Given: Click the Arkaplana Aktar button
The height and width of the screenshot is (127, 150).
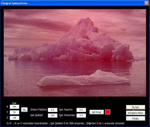Looking at the screenshot, I should (x=135, y=113).
